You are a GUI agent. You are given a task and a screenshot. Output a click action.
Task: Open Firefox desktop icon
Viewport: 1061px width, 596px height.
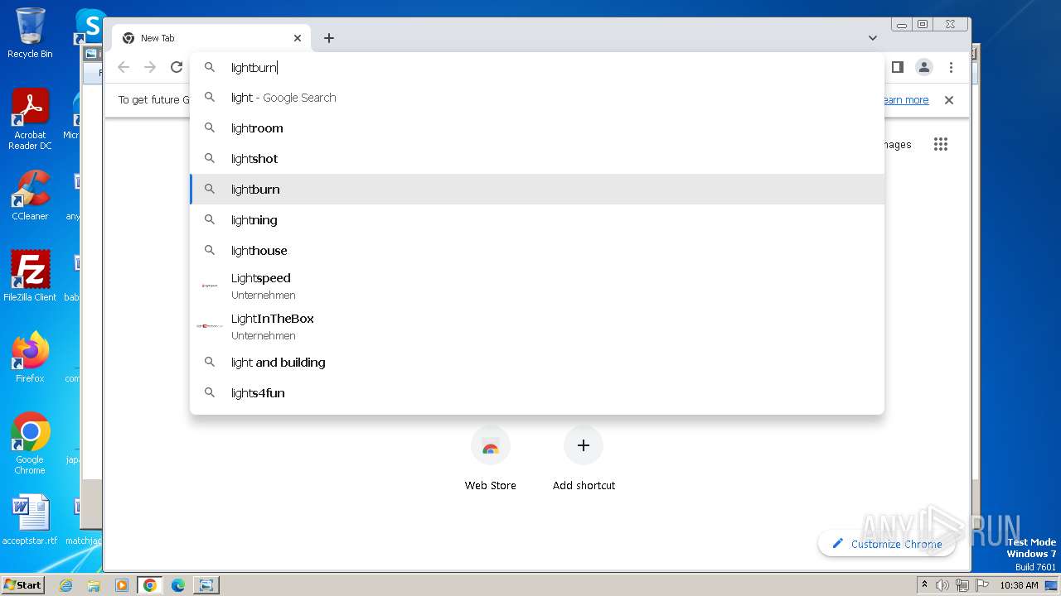pos(30,358)
